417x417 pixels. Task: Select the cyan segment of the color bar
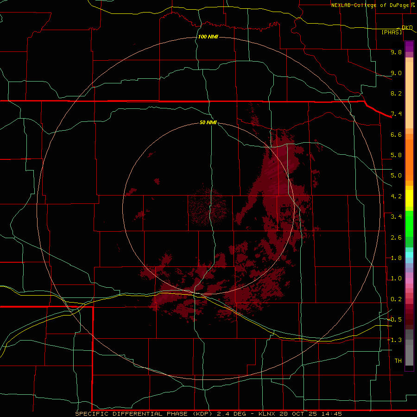coord(409,255)
